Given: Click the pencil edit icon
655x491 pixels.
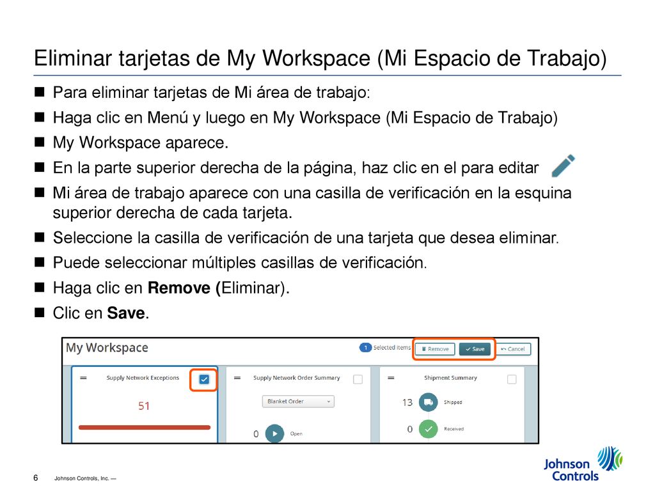Looking at the screenshot, I should pyautogui.click(x=563, y=166).
